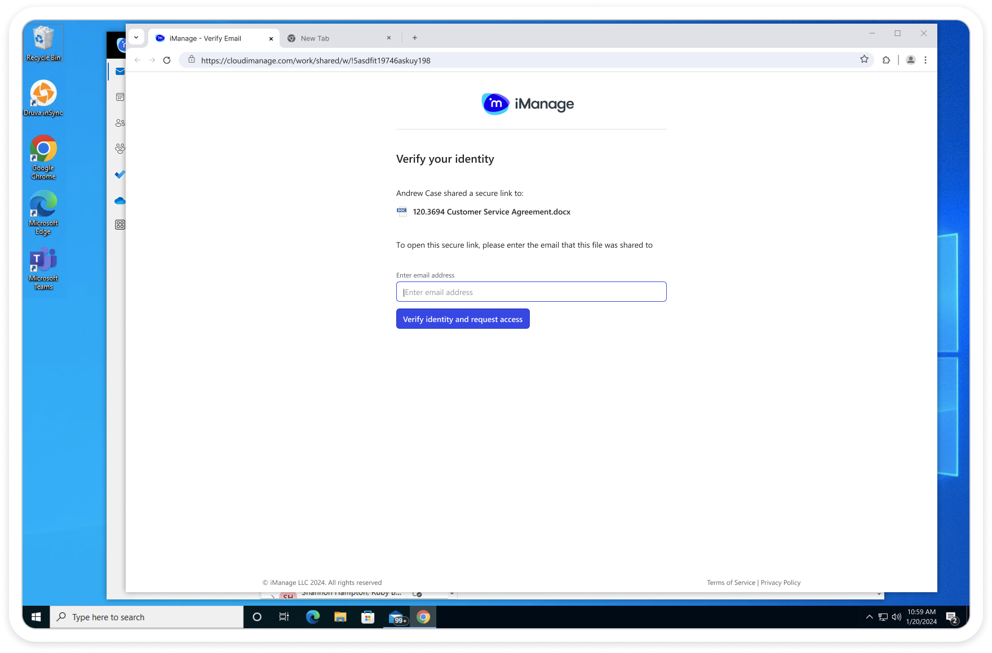The image size is (992, 653).
Task: Click the browser Forward arrow
Action: pyautogui.click(x=152, y=60)
